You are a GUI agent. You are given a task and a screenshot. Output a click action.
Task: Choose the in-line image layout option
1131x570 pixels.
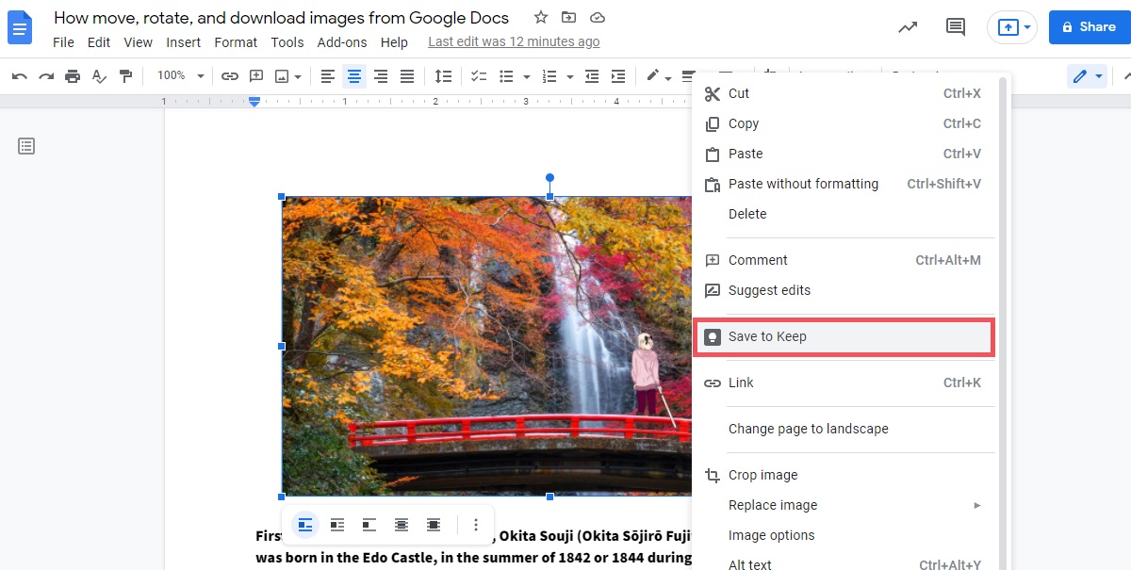[x=305, y=525]
